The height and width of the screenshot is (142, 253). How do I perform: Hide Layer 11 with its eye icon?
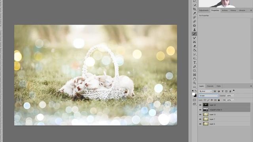pos(200,114)
